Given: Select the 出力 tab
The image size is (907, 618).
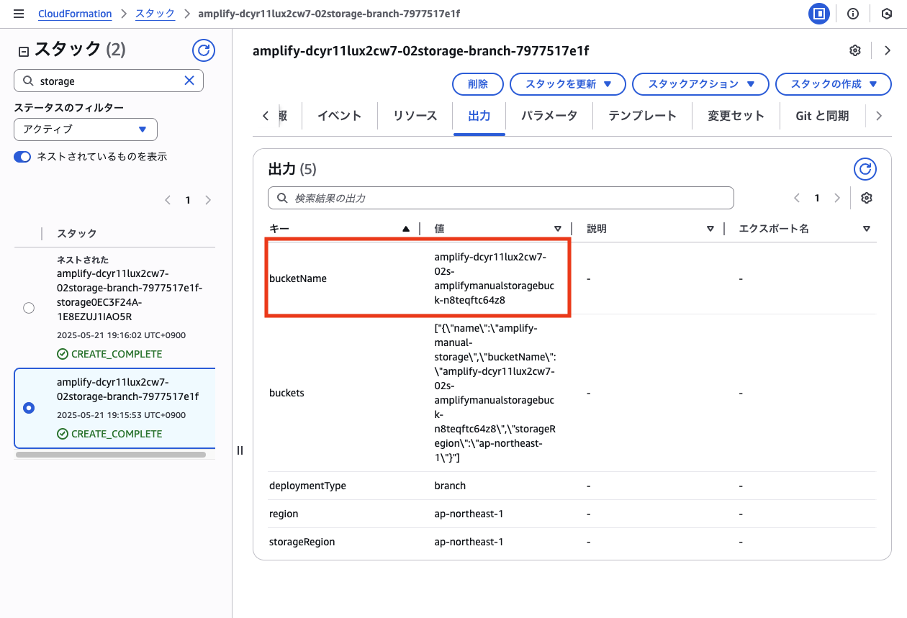Looking at the screenshot, I should 479,116.
